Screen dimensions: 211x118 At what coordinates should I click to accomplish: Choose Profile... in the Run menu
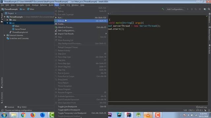click(x=81, y=24)
